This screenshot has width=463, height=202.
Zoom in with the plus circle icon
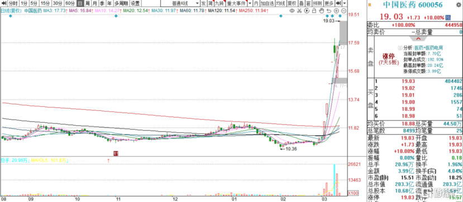point(336,11)
